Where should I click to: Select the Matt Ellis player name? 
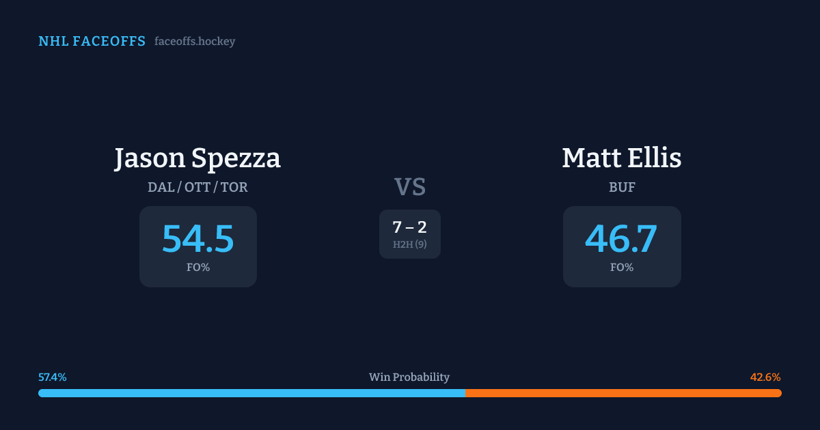click(x=622, y=158)
